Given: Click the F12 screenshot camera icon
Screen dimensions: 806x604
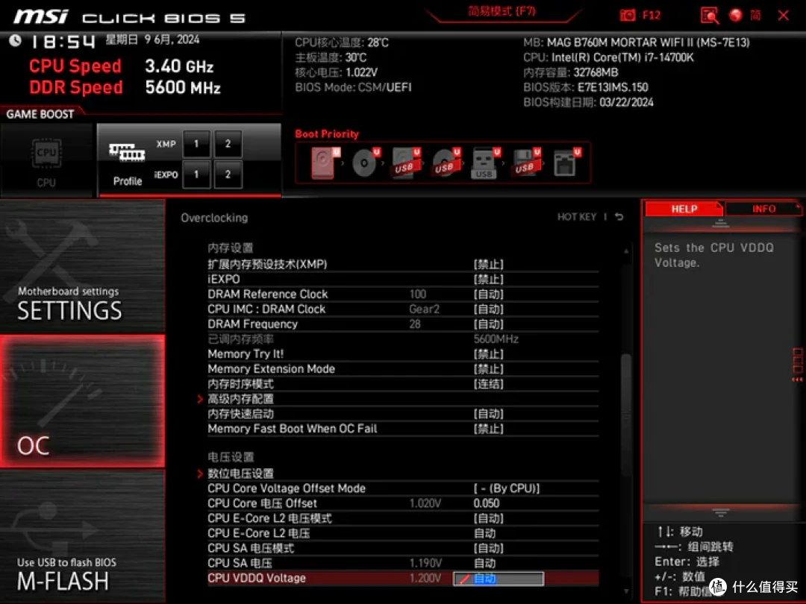Looking at the screenshot, I should 627,15.
